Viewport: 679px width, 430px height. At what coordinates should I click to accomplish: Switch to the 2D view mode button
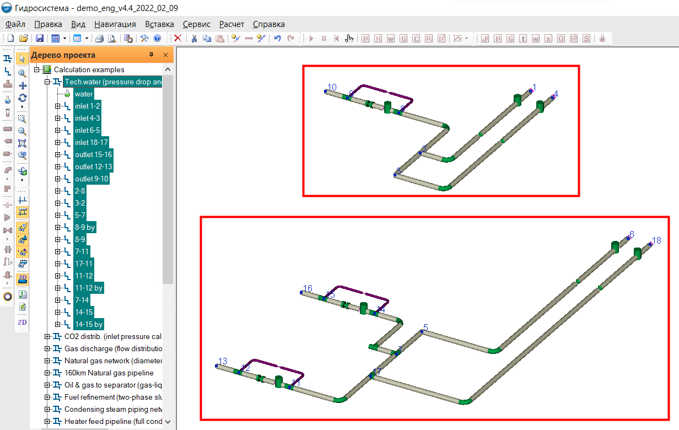(23, 322)
